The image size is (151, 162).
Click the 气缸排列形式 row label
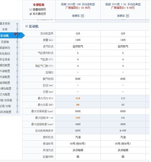46,53
